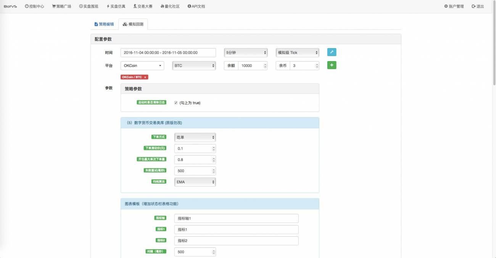Click the blue wrench settings button
Screen dimensions: 496x258
click(x=332, y=52)
